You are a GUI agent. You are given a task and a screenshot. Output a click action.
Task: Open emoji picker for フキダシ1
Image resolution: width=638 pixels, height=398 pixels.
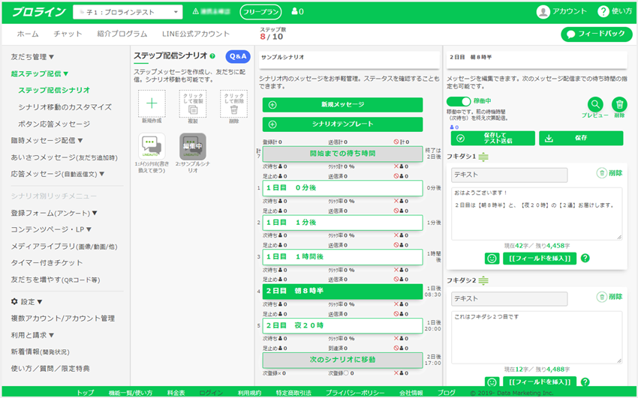click(x=492, y=259)
